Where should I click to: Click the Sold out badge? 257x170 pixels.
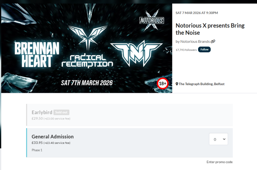coord(61,112)
